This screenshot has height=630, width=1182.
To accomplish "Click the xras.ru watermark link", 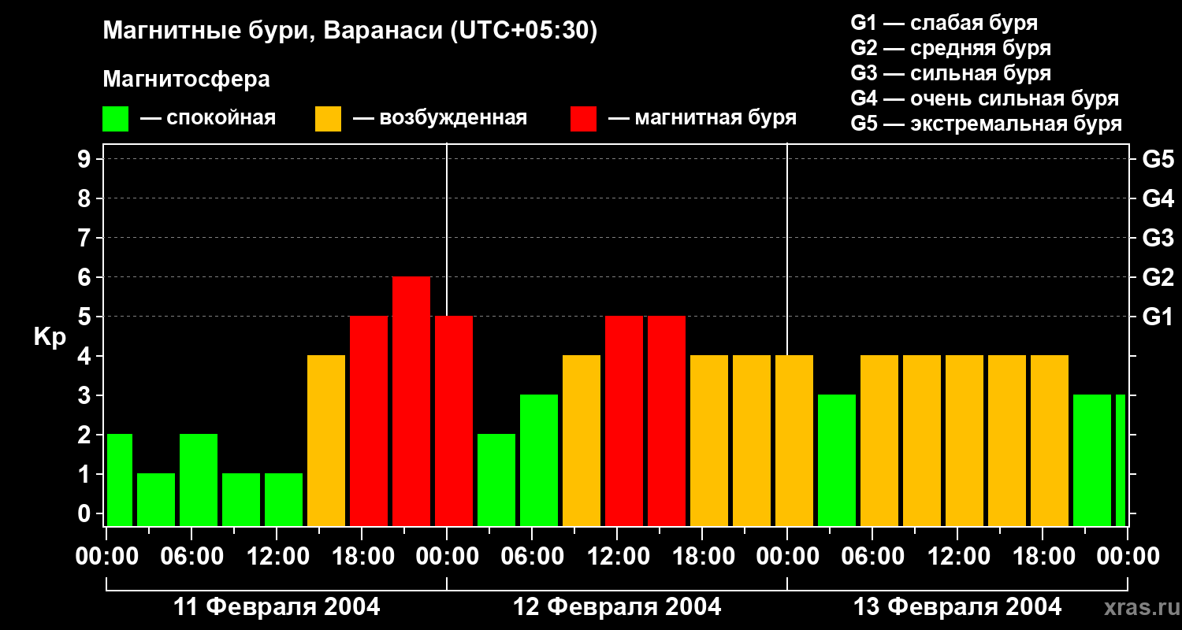I will [1138, 607].
